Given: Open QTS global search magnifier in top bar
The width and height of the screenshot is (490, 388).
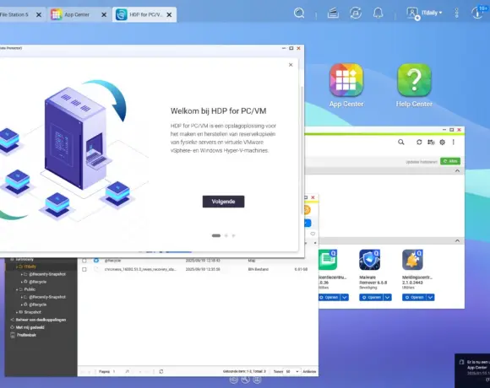Looking at the screenshot, I should (299, 13).
